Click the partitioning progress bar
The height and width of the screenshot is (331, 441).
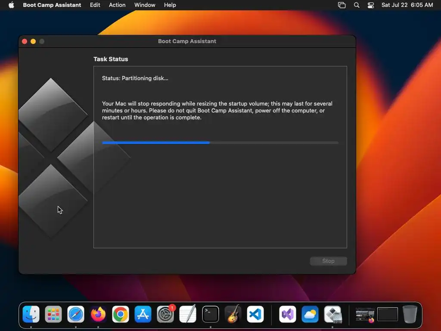tap(220, 143)
